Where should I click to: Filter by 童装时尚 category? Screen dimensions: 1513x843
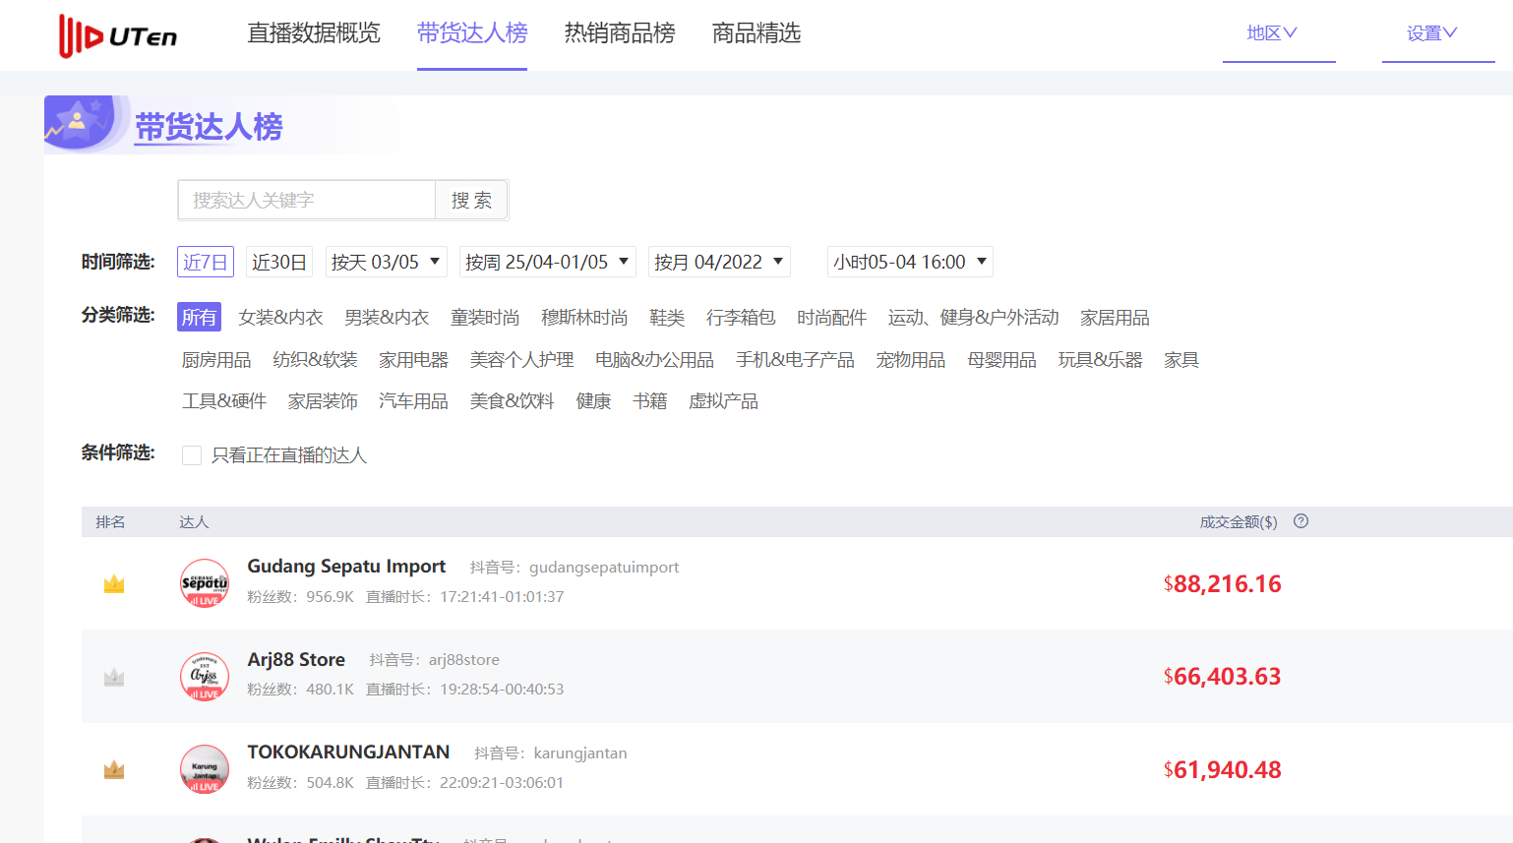485,317
